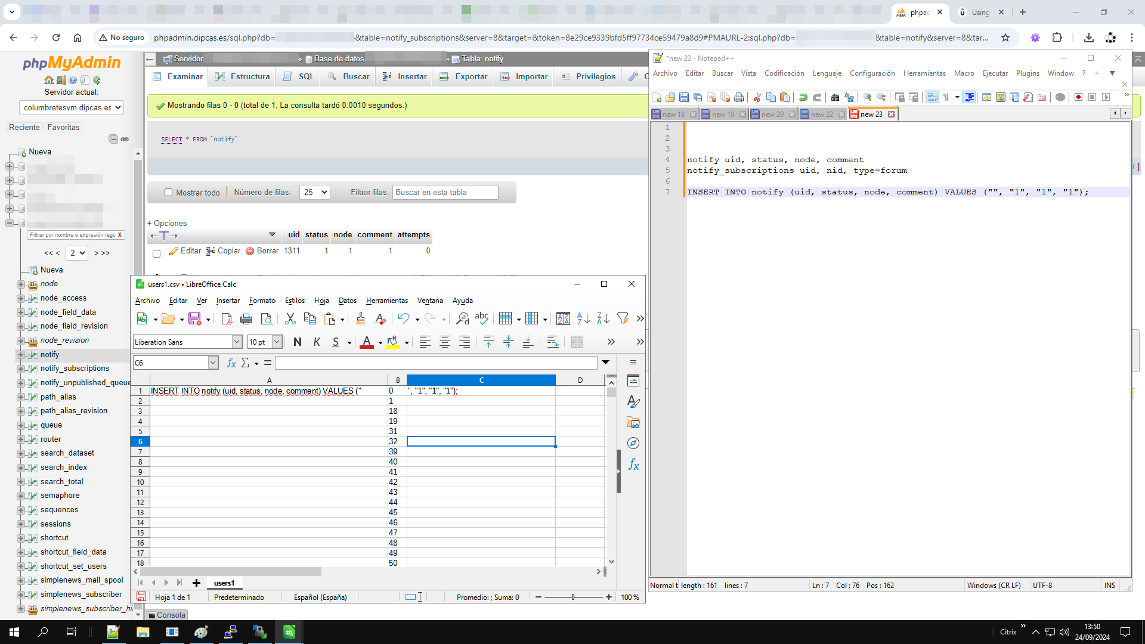Screen dimensions: 1145x644
Task: Check the Mostrar todo checkbox
Action: 168,193
